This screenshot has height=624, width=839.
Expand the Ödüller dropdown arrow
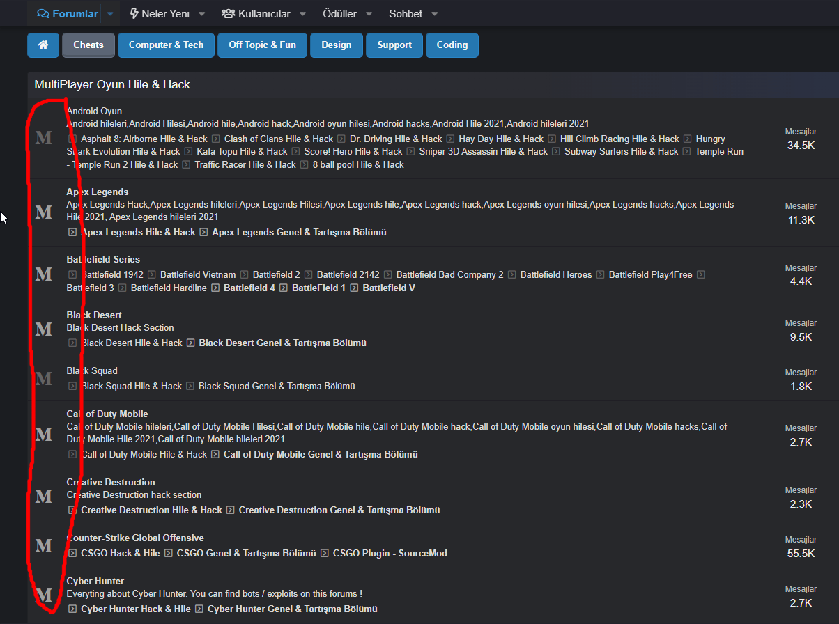point(369,13)
